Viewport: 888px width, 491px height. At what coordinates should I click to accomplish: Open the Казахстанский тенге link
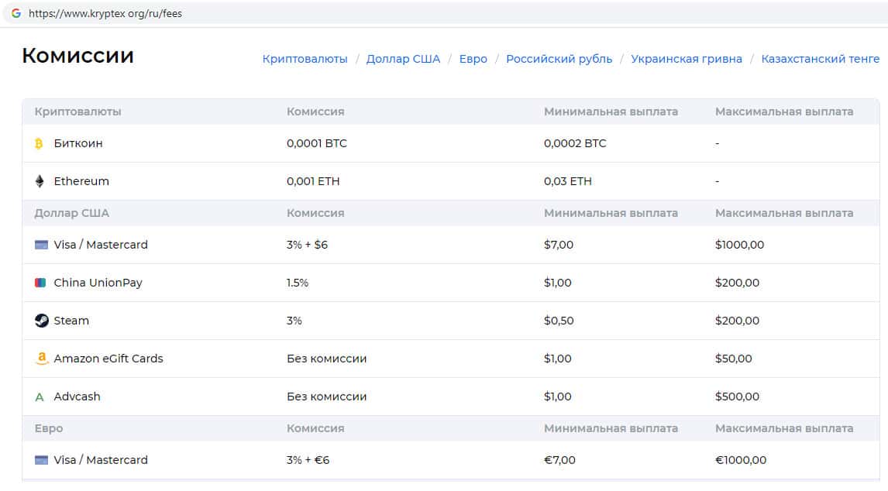pos(820,59)
